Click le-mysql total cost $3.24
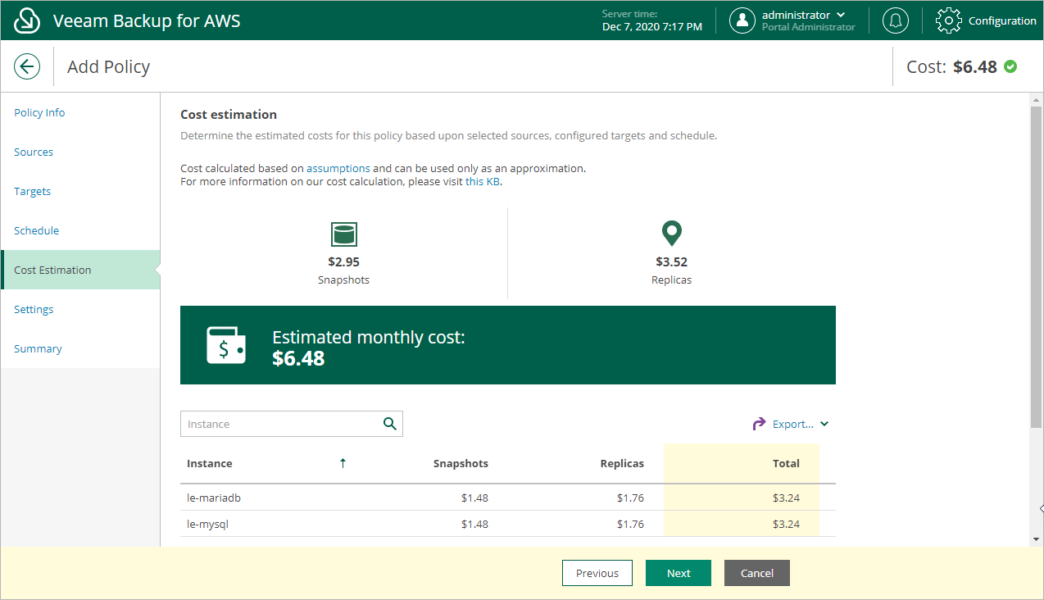 (x=786, y=524)
